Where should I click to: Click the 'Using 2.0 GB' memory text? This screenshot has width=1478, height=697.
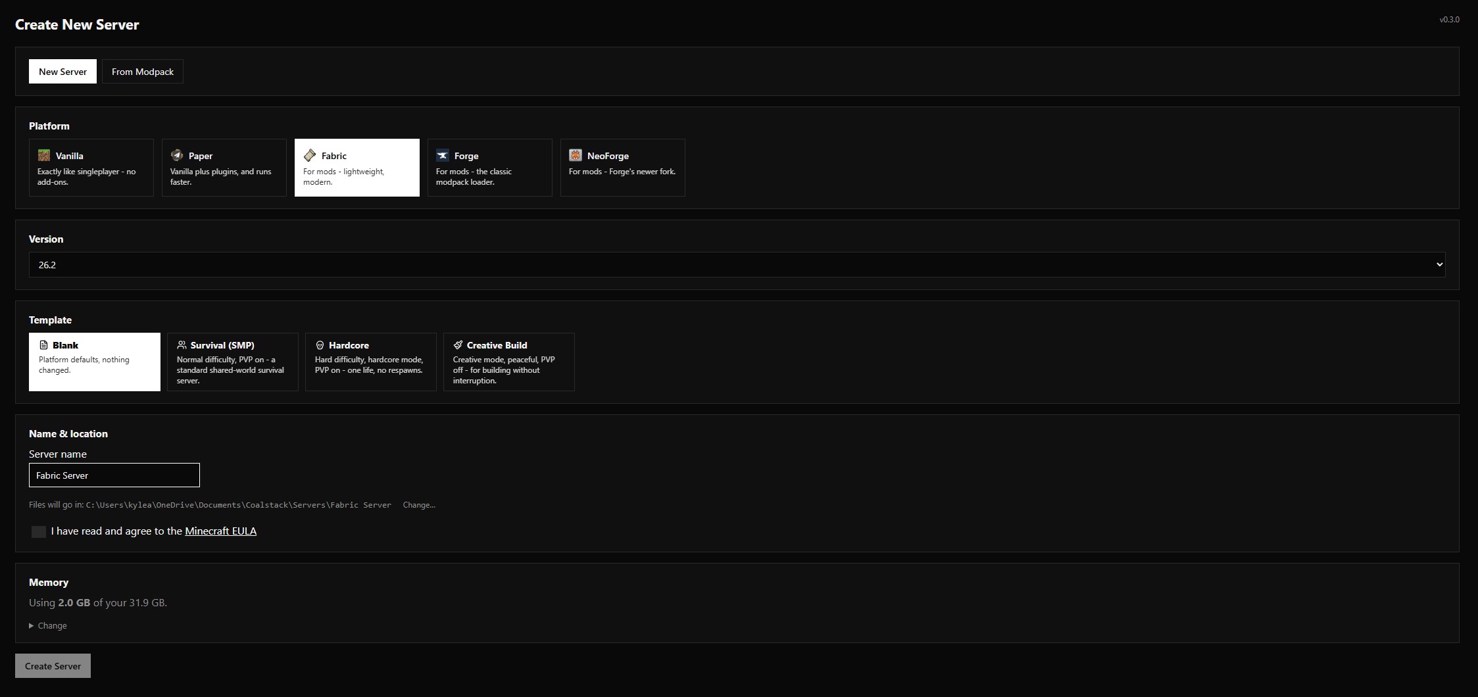[98, 602]
